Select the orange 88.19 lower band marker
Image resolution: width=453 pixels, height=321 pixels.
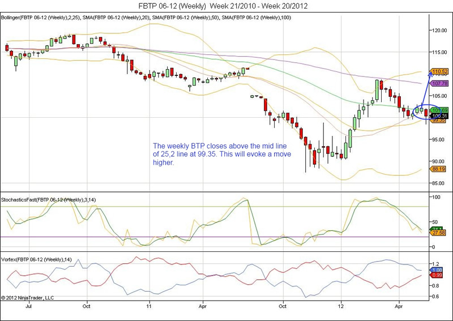tap(438, 169)
